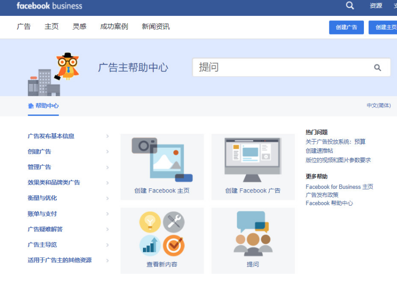Open the 灵感 menu item
Screen dimensions: 397x286
79,26
